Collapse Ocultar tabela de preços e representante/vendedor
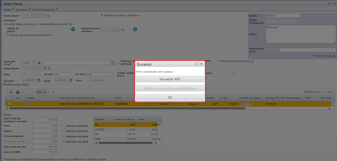This screenshot has width=337, height=161. pyautogui.click(x=5, y=24)
